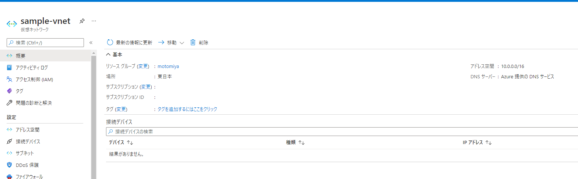Sort by 種類 column arrows

pyautogui.click(x=302, y=143)
